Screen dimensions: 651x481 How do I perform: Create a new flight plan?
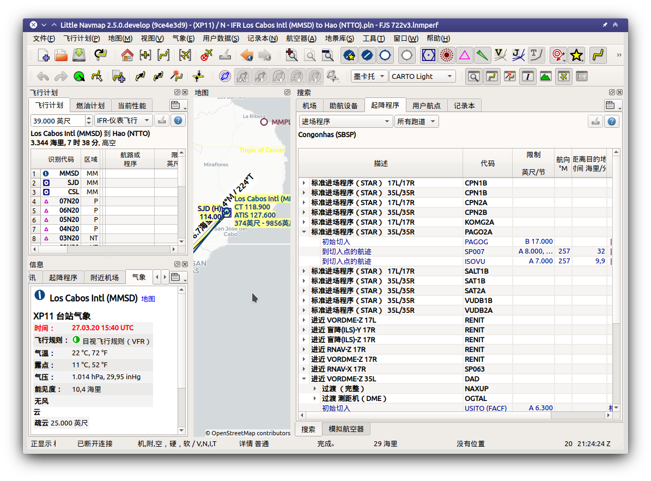pyautogui.click(x=44, y=55)
